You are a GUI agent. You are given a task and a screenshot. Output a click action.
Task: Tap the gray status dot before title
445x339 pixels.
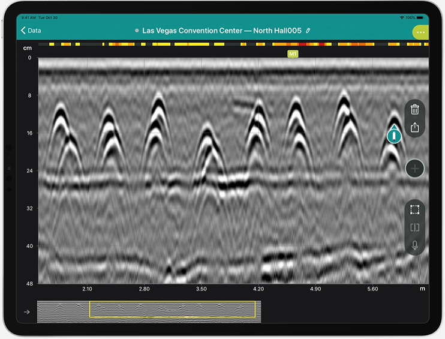(x=137, y=31)
